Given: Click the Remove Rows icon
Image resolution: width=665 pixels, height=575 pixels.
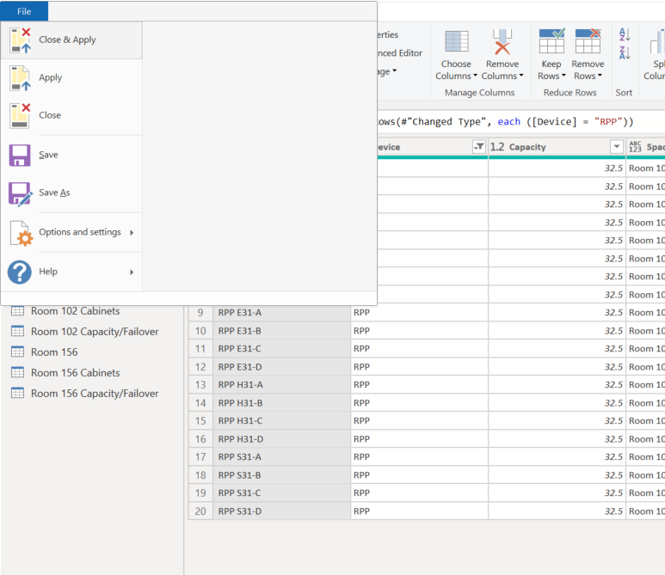Looking at the screenshot, I should coord(588,41).
